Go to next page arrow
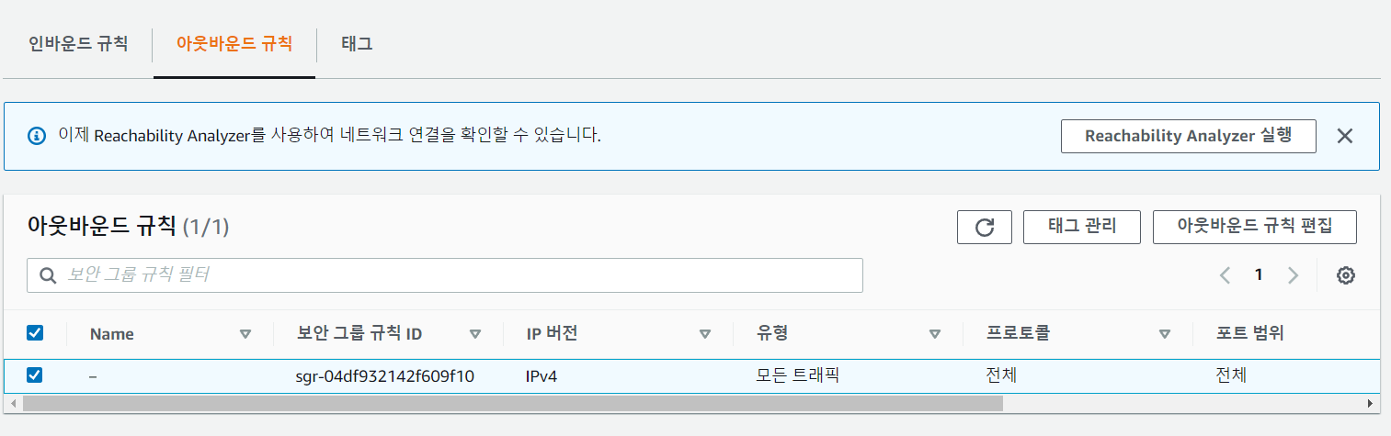This screenshot has width=1391, height=436. pos(1294,275)
